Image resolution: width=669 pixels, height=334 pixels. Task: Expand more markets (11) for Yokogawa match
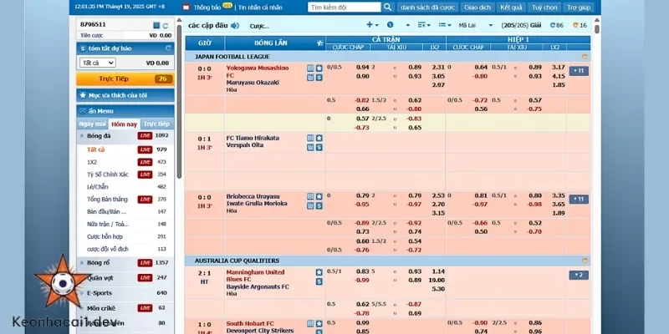point(579,71)
